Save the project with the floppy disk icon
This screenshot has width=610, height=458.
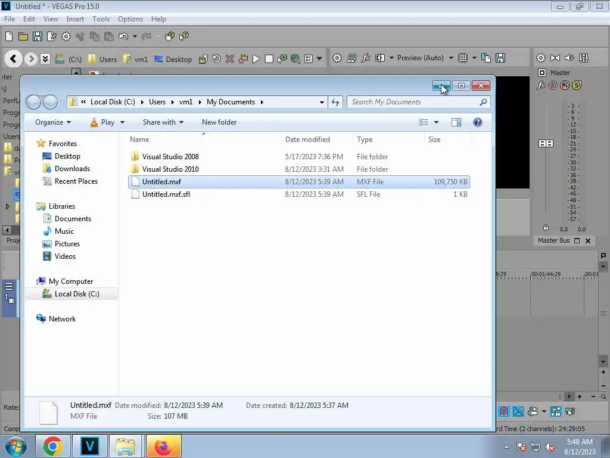(38, 36)
